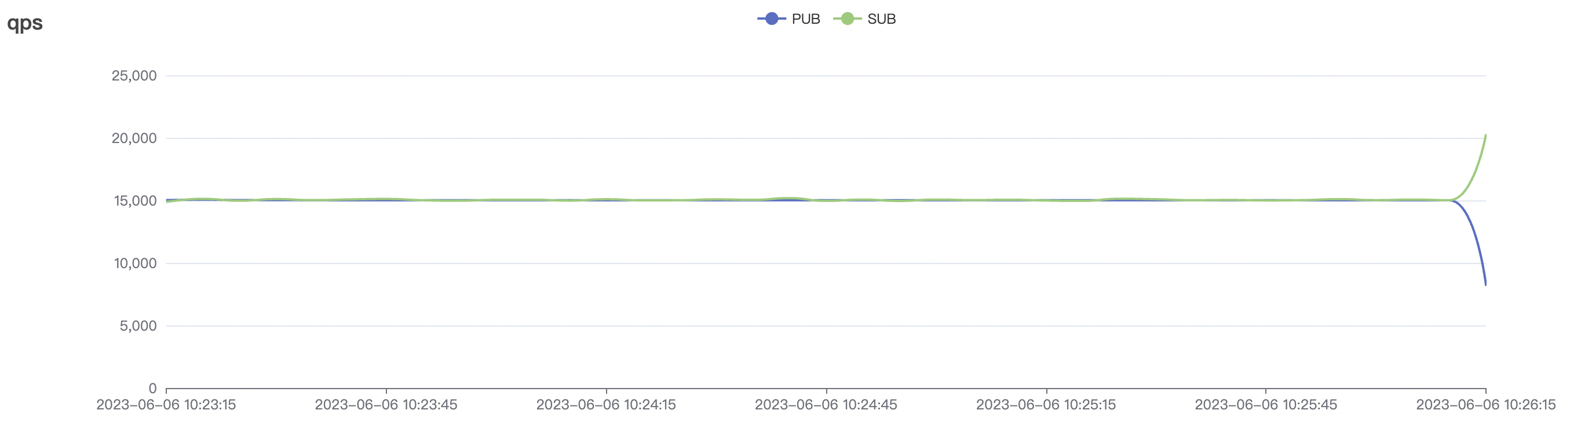Select the 10:25:45 time axis label

pyautogui.click(x=1266, y=405)
